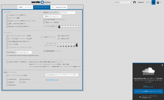
Task: Select BPM display one decimal place radio
Action: [59, 36]
